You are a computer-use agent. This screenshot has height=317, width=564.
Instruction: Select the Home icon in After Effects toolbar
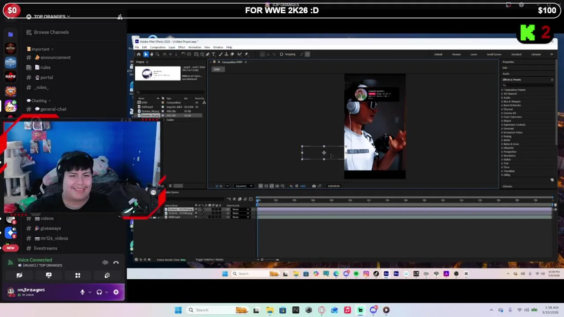pyautogui.click(x=139, y=54)
